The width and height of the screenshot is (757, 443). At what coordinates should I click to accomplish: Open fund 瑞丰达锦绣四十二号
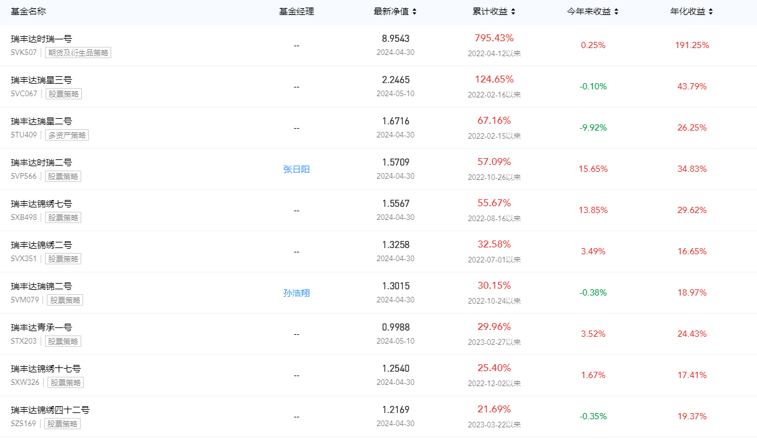pos(50,410)
